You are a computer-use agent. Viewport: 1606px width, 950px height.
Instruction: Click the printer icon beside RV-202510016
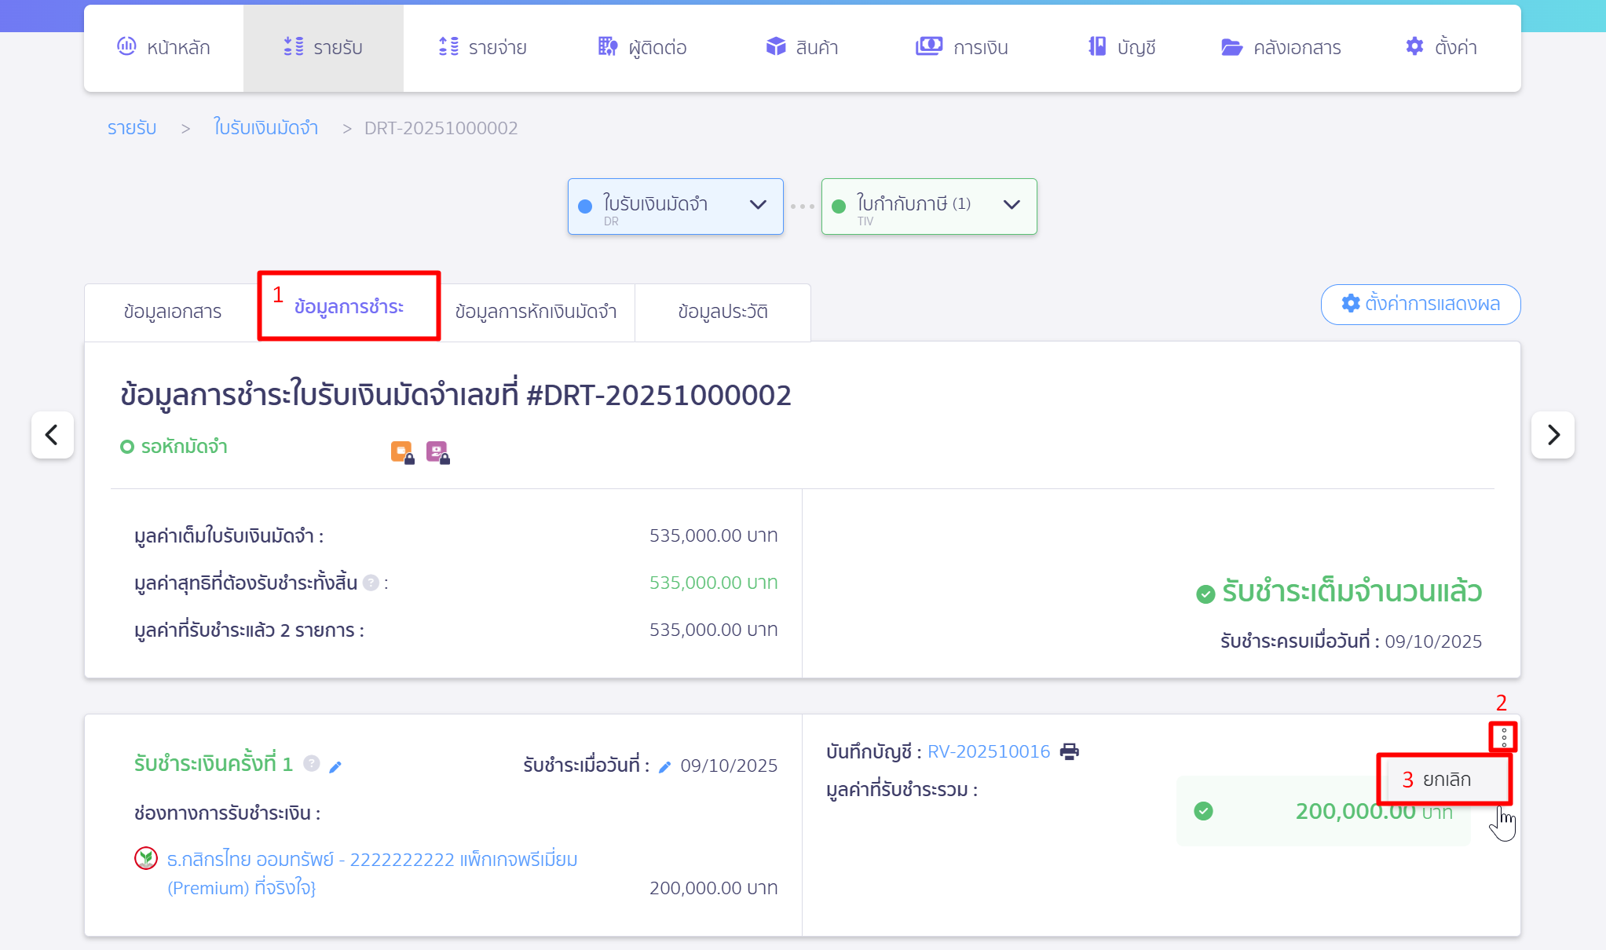[x=1068, y=751]
